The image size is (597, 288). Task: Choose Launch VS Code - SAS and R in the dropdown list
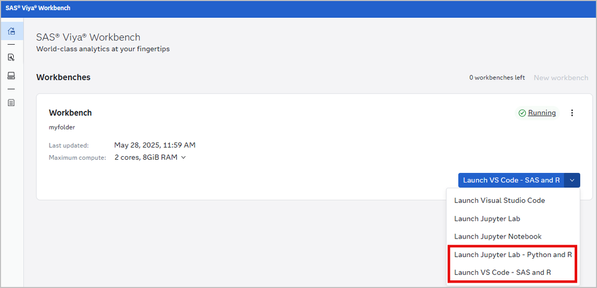(502, 272)
